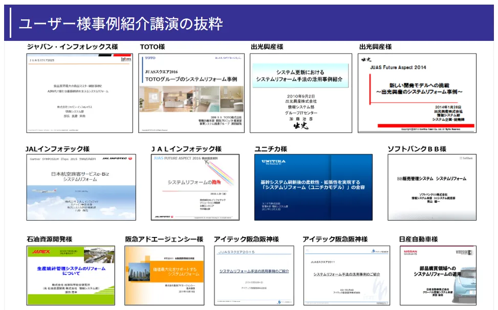Open the 日本航空旅客サービスe-Biz slide thumbnail
Viewport: 498px width, 310px height.
coord(81,187)
